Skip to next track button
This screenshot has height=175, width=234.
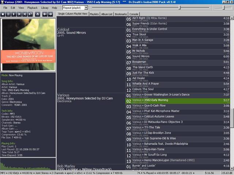coord(25,14)
